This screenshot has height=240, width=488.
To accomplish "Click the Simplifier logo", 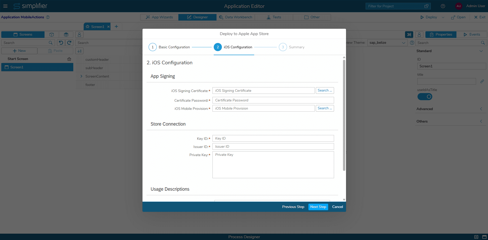I will [30, 6].
